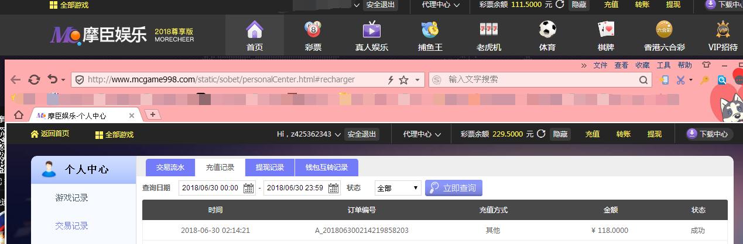
Task: Open the 体育 soccer ball icon
Action: point(547,29)
